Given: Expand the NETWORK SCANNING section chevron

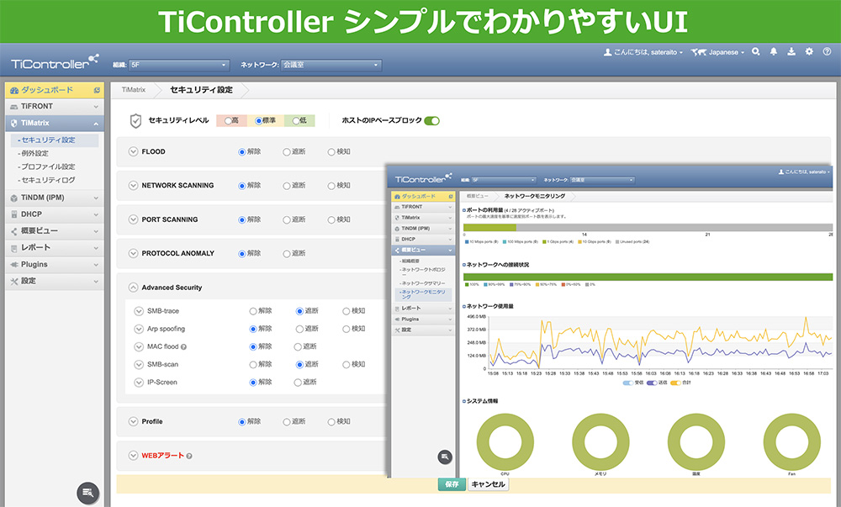Looking at the screenshot, I should tap(133, 185).
